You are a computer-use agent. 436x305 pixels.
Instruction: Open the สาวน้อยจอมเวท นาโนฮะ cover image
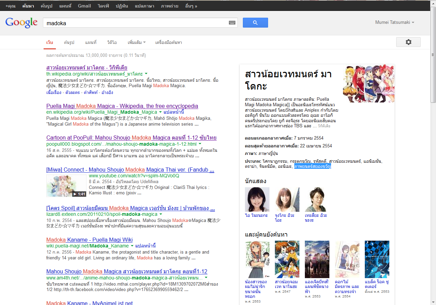pyautogui.click(x=287, y=259)
